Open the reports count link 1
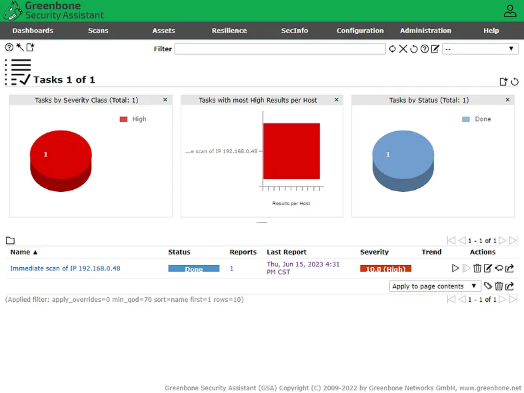 click(231, 268)
